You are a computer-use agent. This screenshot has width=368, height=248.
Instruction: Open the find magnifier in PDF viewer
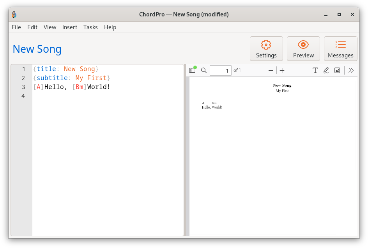coord(204,70)
